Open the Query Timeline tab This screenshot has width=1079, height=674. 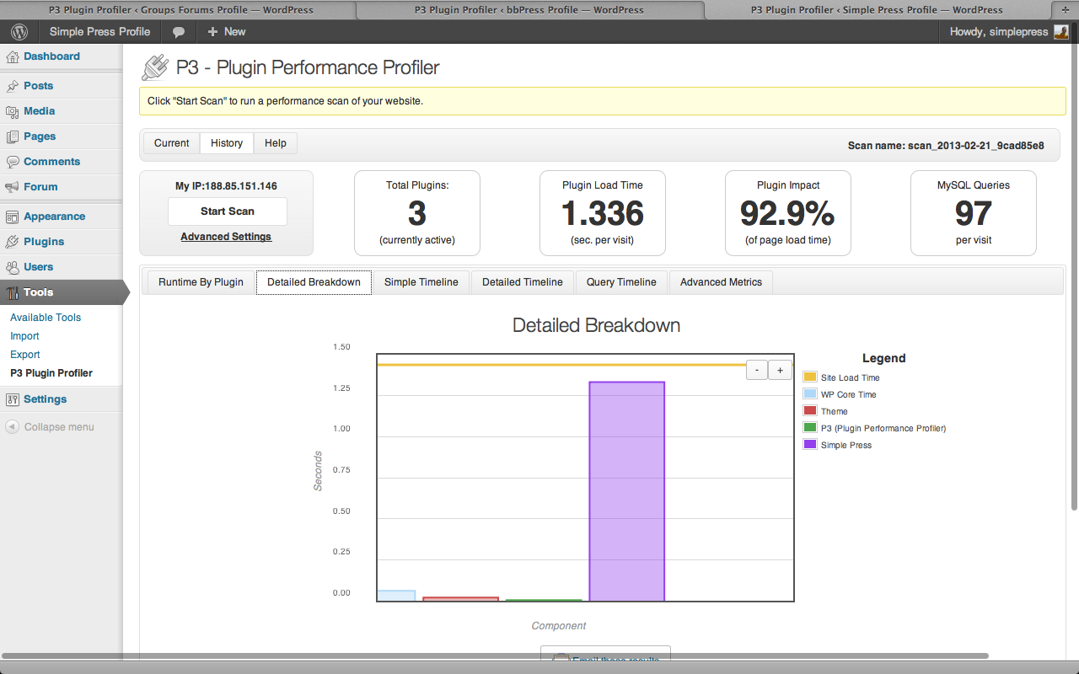pyautogui.click(x=621, y=282)
